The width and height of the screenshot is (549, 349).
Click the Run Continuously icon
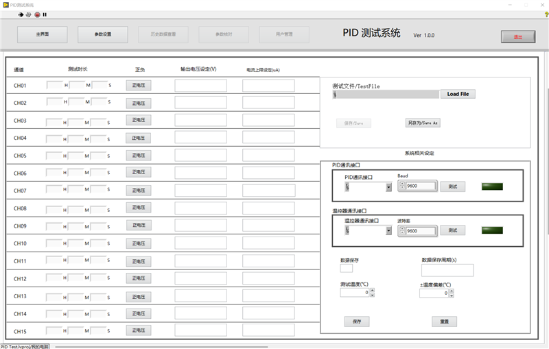tap(29, 14)
